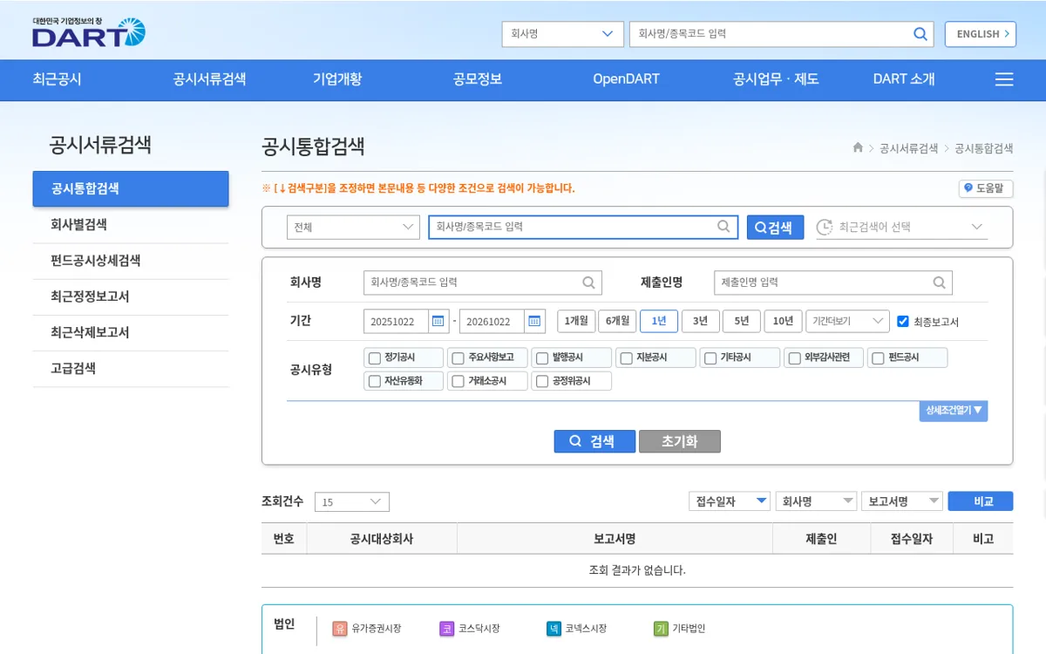Check the 발행공시 checkbox

pos(542,358)
